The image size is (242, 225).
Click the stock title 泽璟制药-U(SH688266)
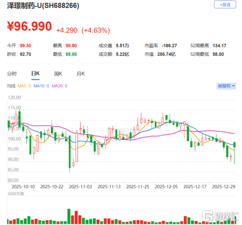pyautogui.click(x=43, y=6)
